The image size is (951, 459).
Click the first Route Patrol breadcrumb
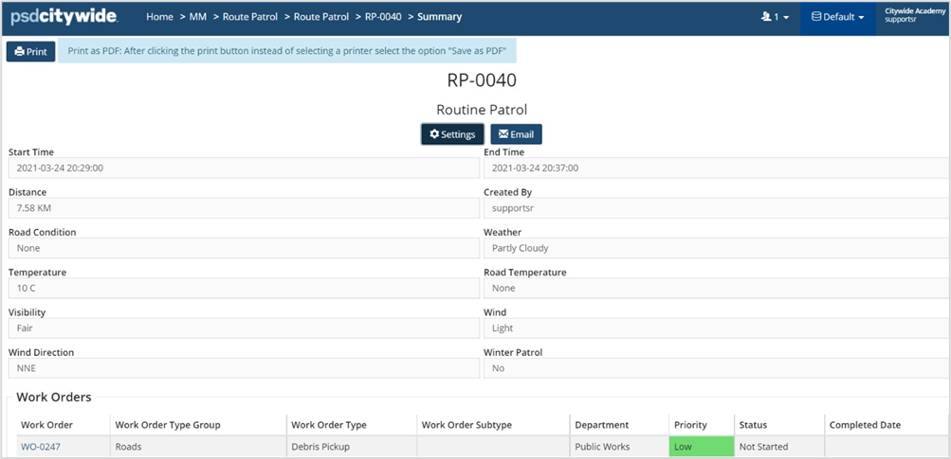pyautogui.click(x=250, y=17)
